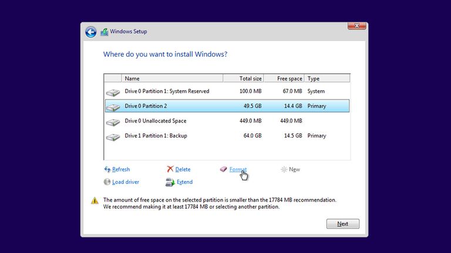Viewport: 451px width, 253px height.
Task: Sort by the Free space column header
Action: [284, 78]
